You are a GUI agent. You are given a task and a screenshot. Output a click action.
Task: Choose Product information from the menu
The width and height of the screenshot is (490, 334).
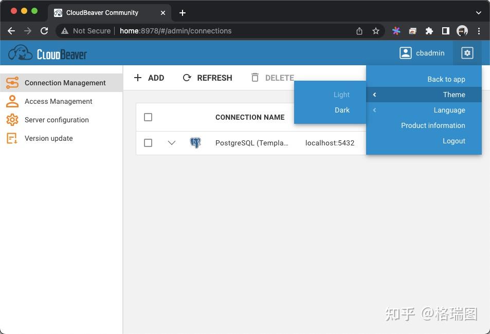pos(433,125)
